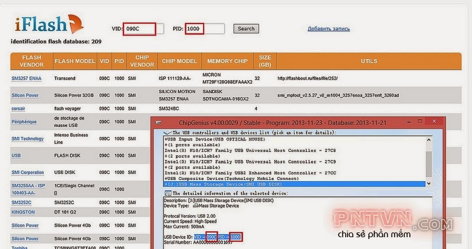Select the flashboot.ru files URL text
Screen dimensions: 472x249
[x=307, y=78]
